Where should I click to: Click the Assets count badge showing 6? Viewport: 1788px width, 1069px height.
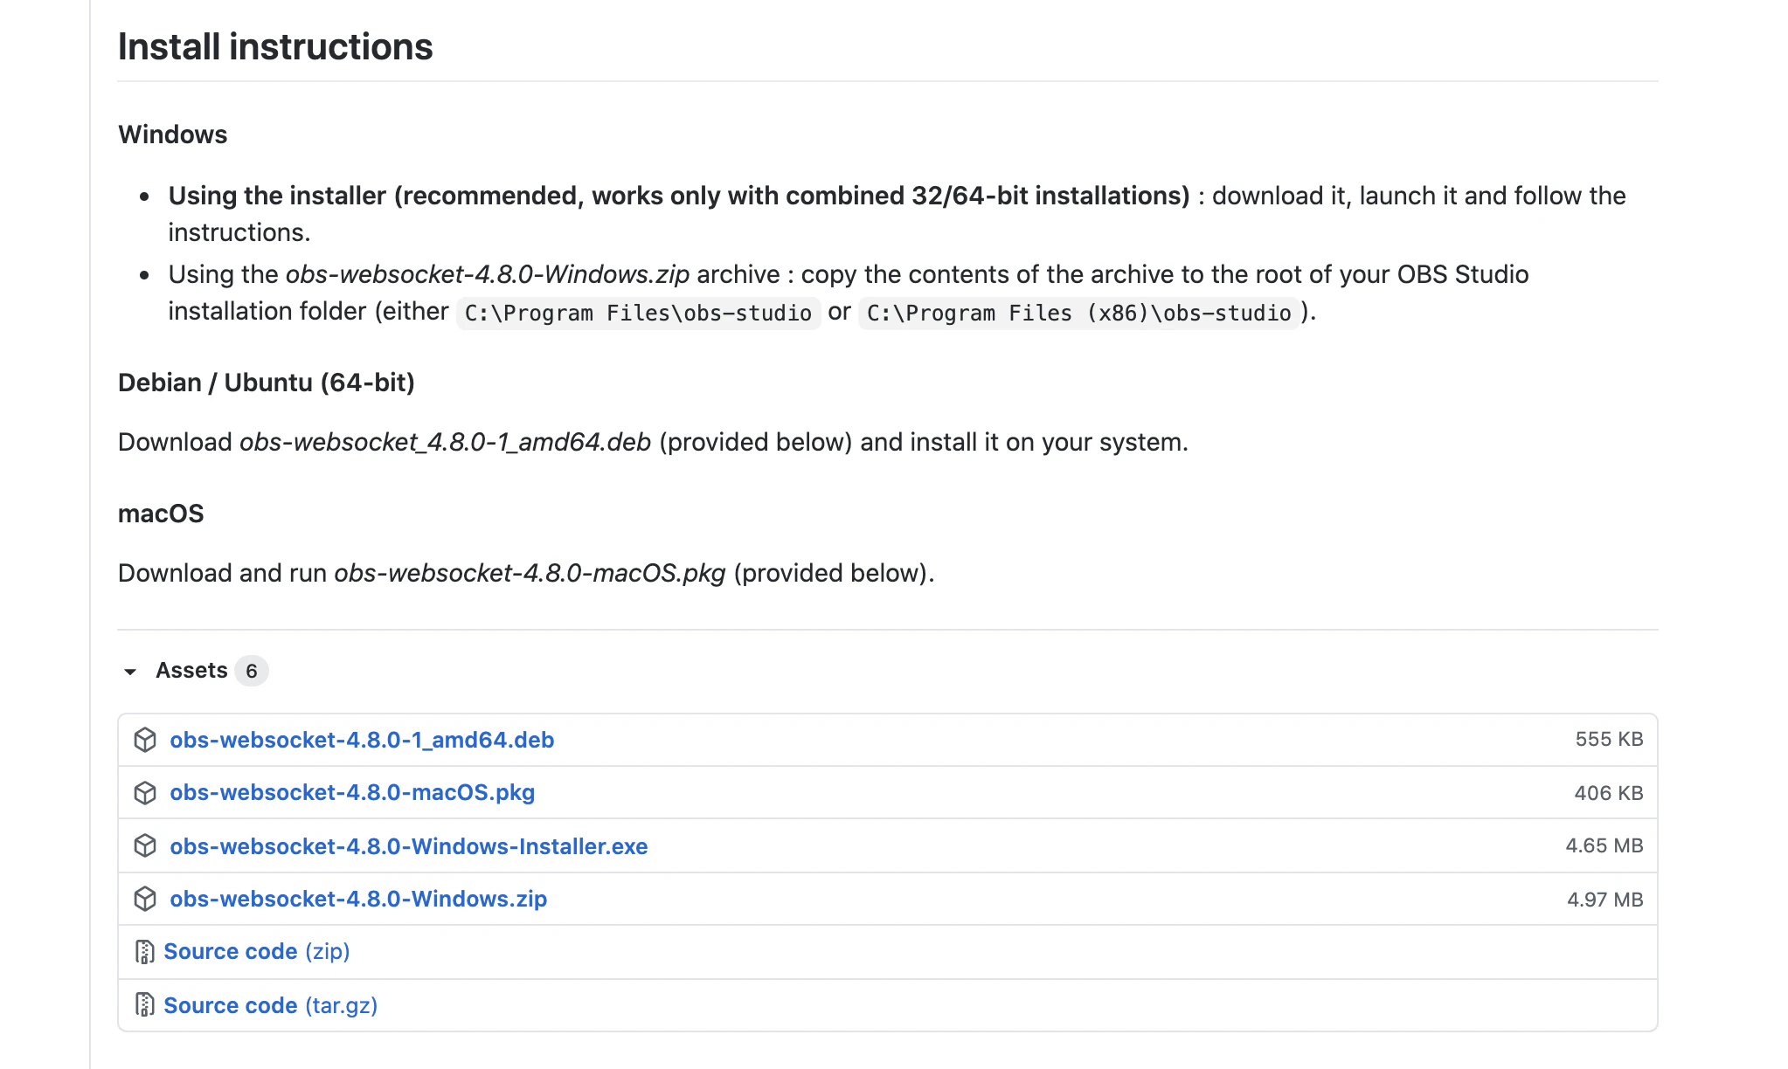tap(252, 671)
